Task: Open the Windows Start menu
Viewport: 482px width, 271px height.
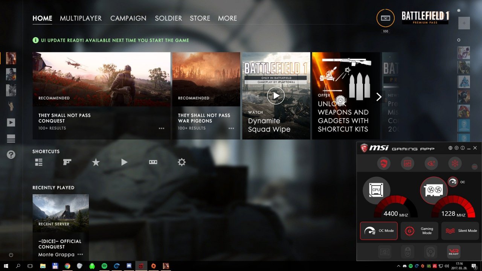Action: pos(6,266)
